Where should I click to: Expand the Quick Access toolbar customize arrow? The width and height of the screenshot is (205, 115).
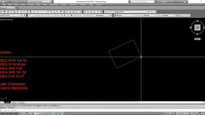pyautogui.click(x=53, y=2)
